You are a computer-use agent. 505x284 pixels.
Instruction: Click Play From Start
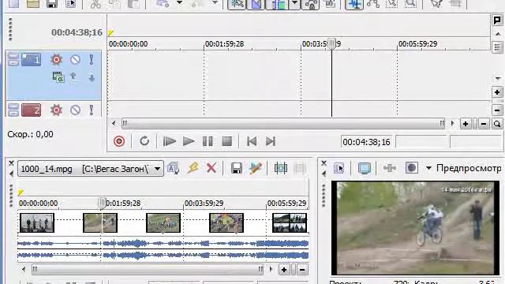click(x=169, y=141)
